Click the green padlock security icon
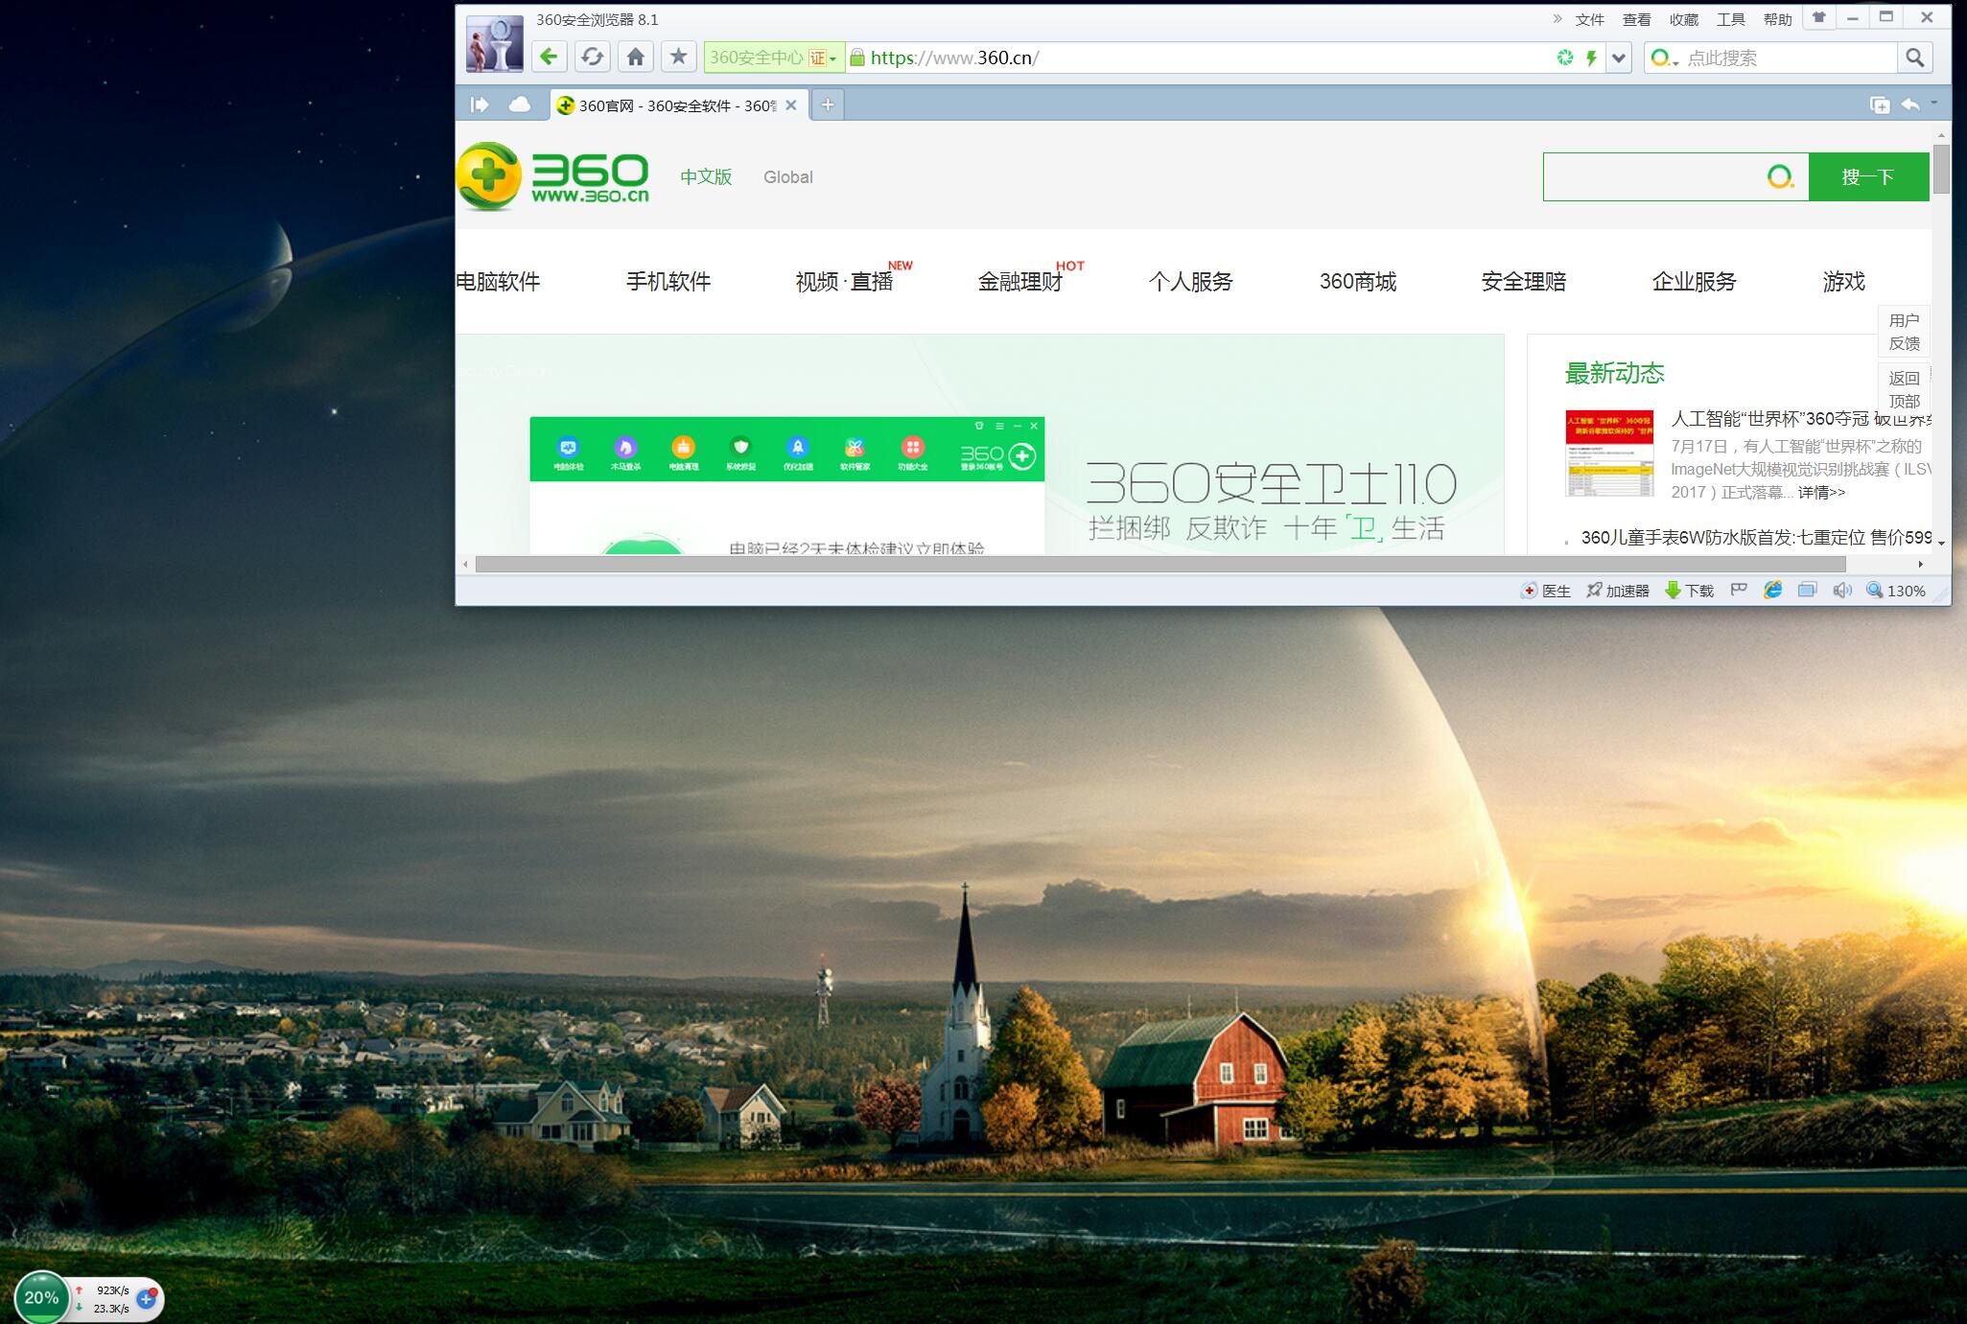Image resolution: width=1967 pixels, height=1324 pixels. [x=857, y=58]
